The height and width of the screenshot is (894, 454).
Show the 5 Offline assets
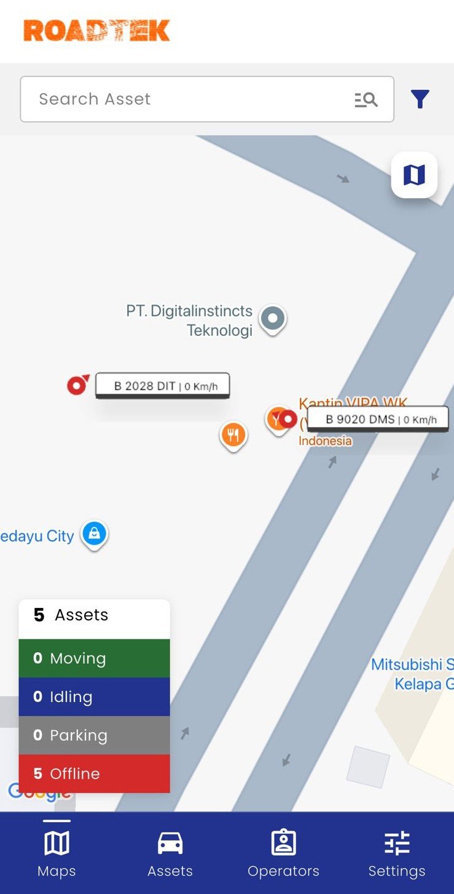click(94, 773)
